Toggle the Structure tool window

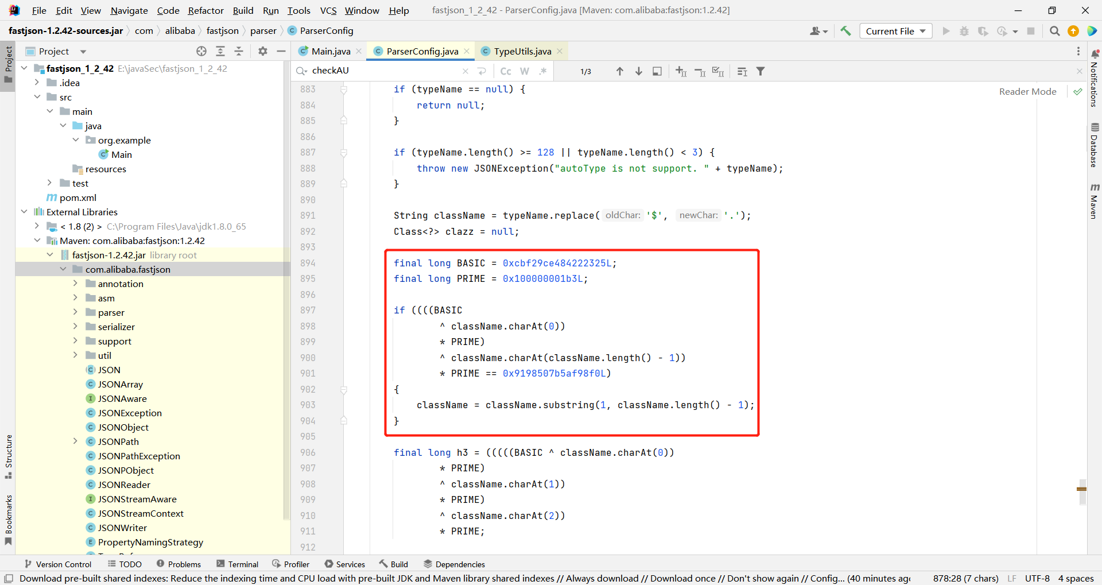click(8, 457)
